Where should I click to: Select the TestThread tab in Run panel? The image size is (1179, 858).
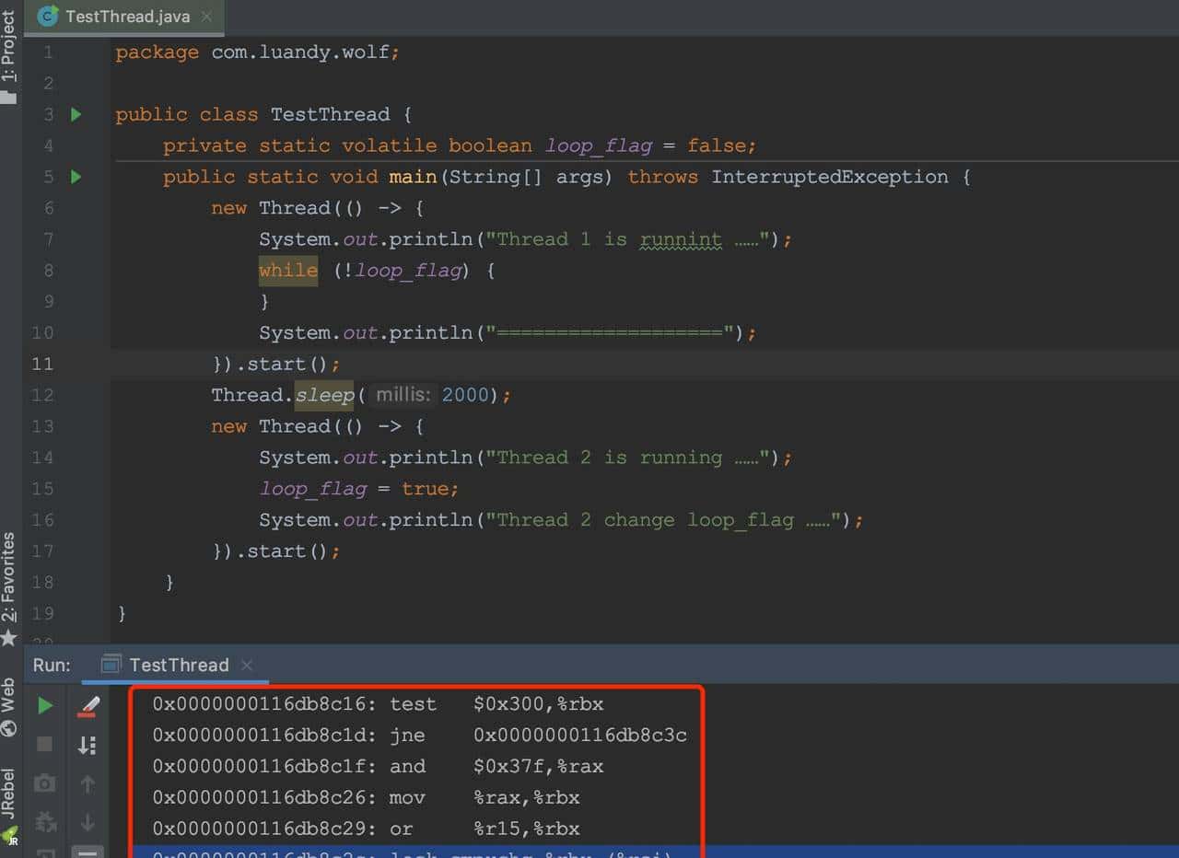tap(178, 665)
